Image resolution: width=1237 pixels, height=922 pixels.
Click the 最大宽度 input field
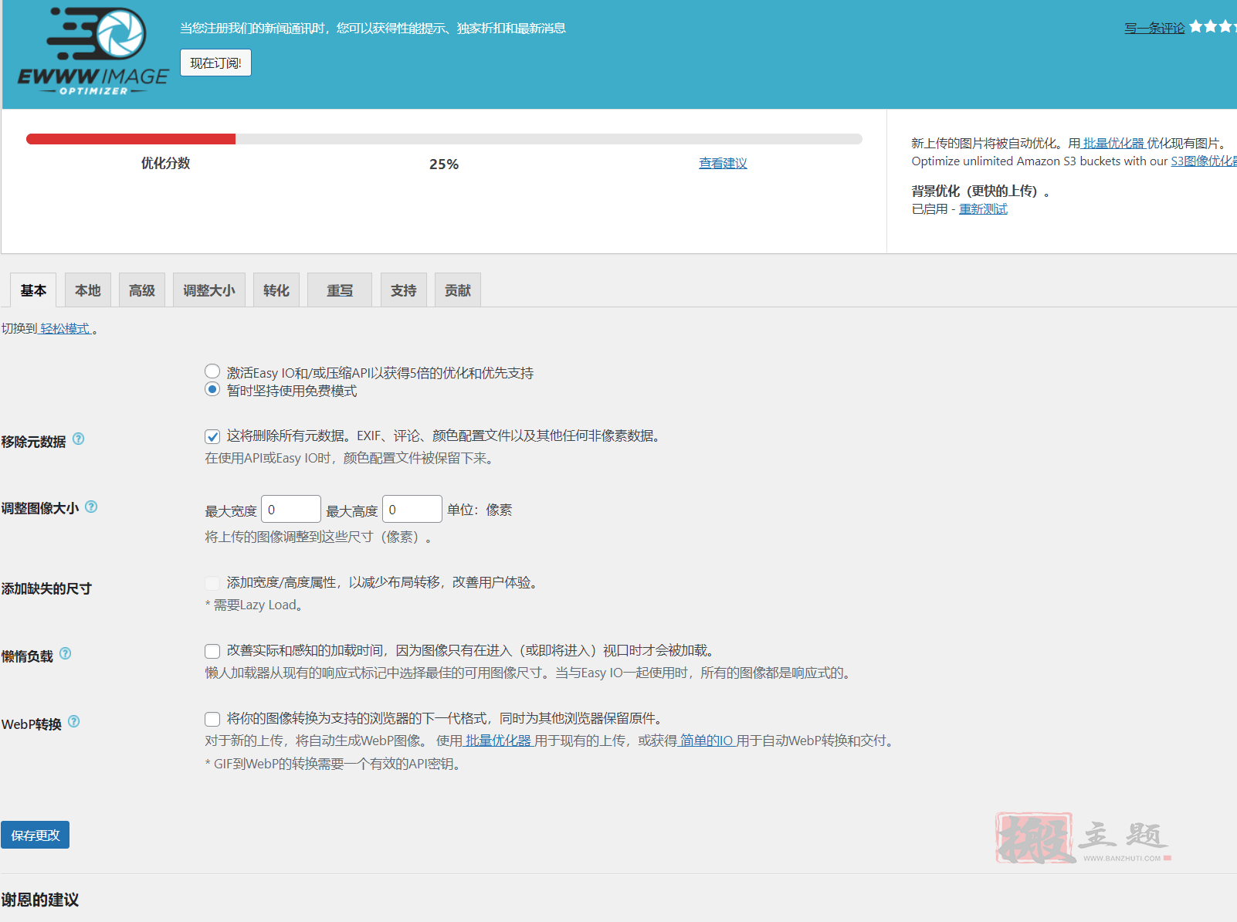[x=291, y=510]
